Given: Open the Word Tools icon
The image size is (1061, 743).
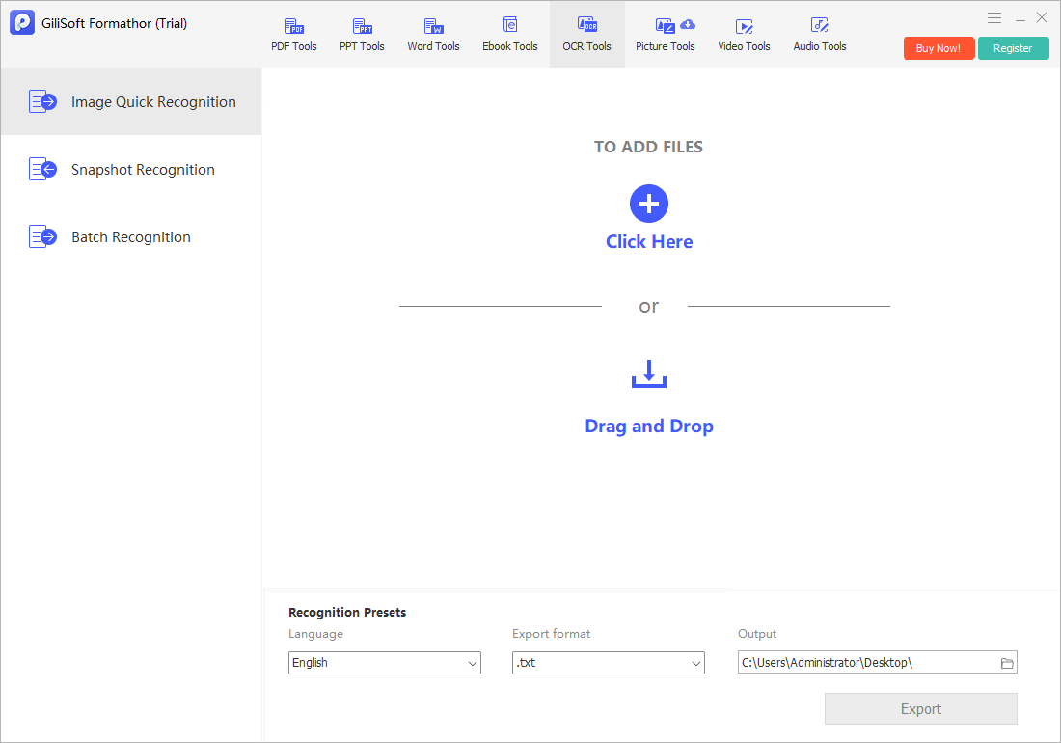Looking at the screenshot, I should 433,26.
